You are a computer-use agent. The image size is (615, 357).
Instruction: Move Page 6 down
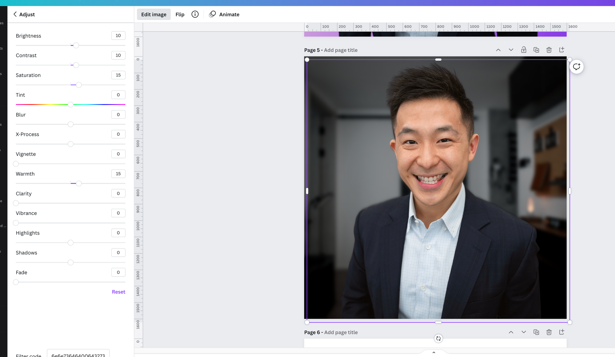pyautogui.click(x=524, y=332)
